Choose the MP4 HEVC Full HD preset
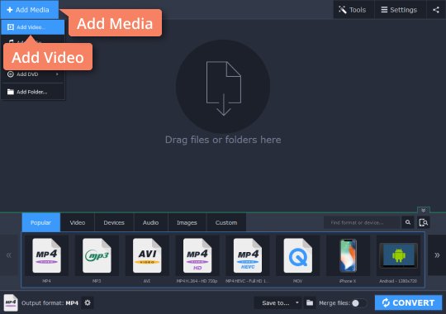This screenshot has width=446, height=314. click(x=248, y=260)
